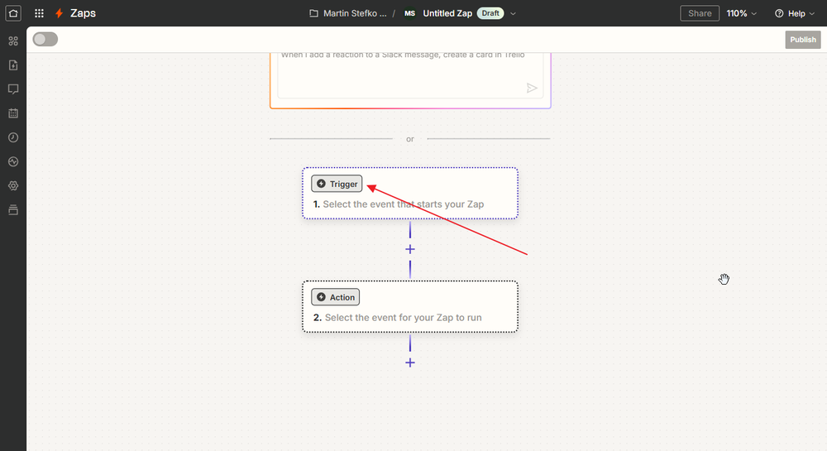This screenshot has height=451, width=827.
Task: Open the Help dropdown menu
Action: [794, 13]
